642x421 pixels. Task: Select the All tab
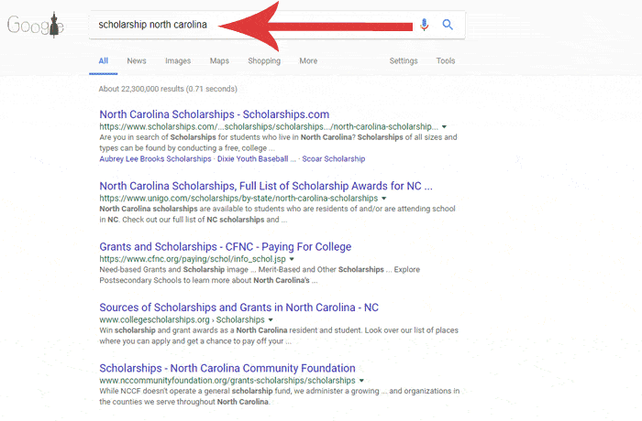coord(103,61)
